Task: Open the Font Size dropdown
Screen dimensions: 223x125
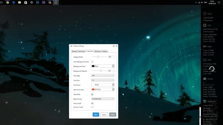Action: [103, 80]
